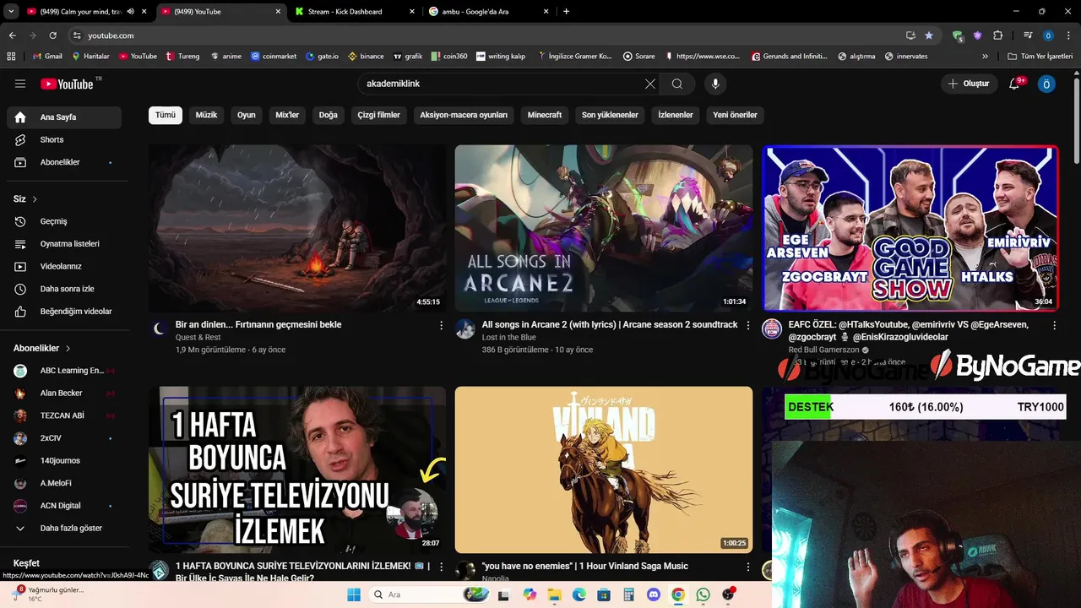Clear the search box with the X
The width and height of the screenshot is (1081, 608).
pyautogui.click(x=649, y=84)
